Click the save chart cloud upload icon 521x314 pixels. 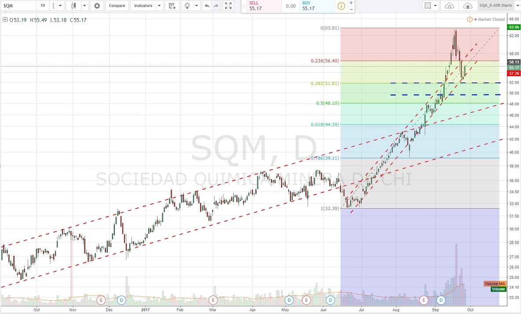point(467,6)
